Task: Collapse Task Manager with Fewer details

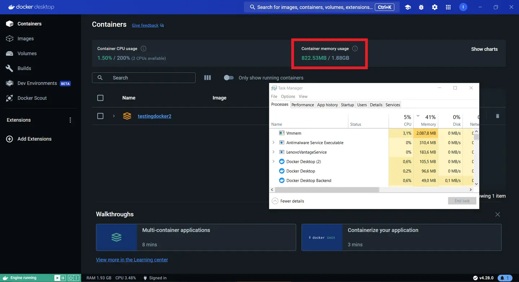Action: 288,201
